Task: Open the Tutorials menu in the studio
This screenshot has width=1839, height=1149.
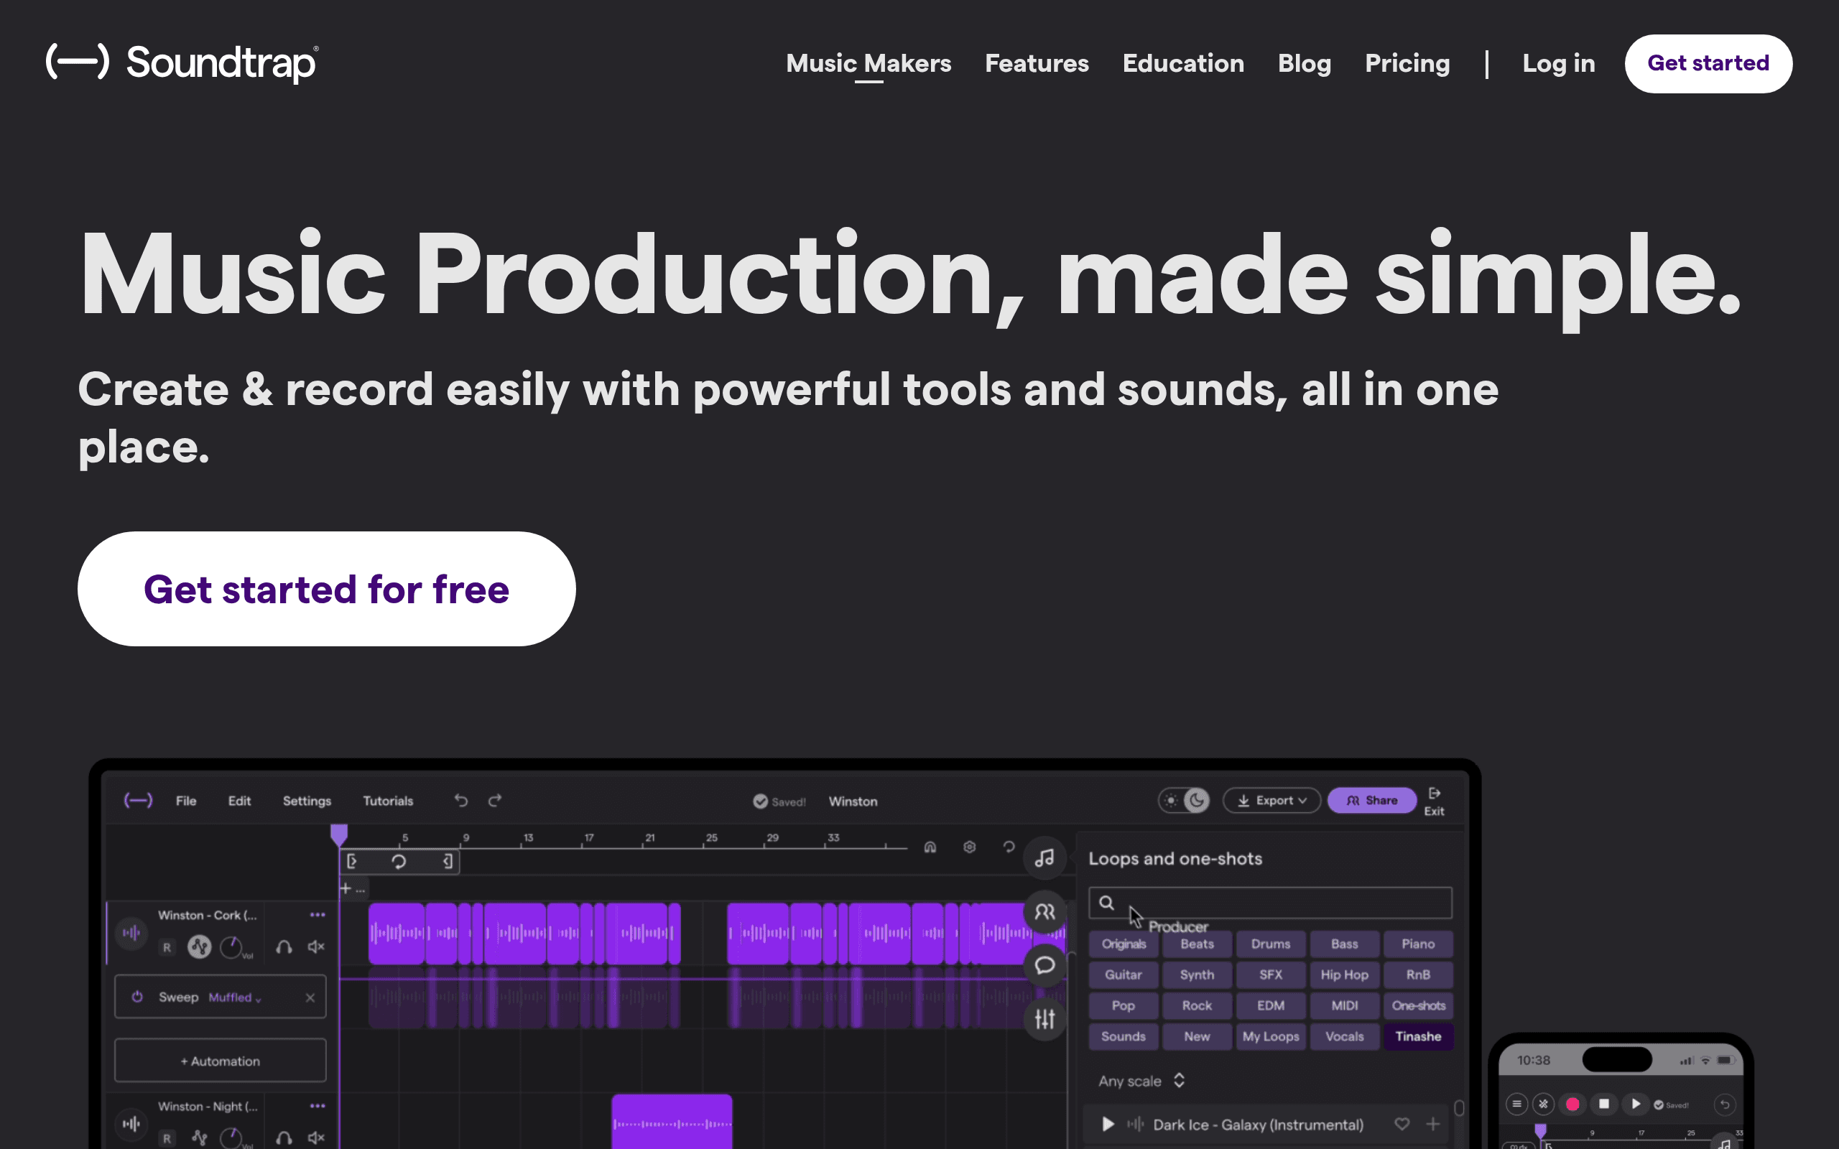Action: (x=389, y=801)
